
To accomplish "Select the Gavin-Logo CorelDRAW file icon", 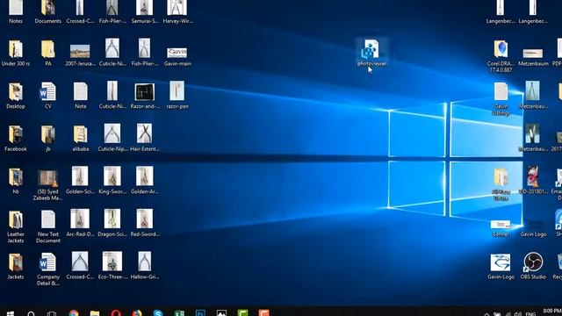I will [x=501, y=265].
